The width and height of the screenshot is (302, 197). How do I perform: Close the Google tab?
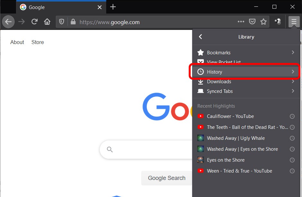point(99,7)
